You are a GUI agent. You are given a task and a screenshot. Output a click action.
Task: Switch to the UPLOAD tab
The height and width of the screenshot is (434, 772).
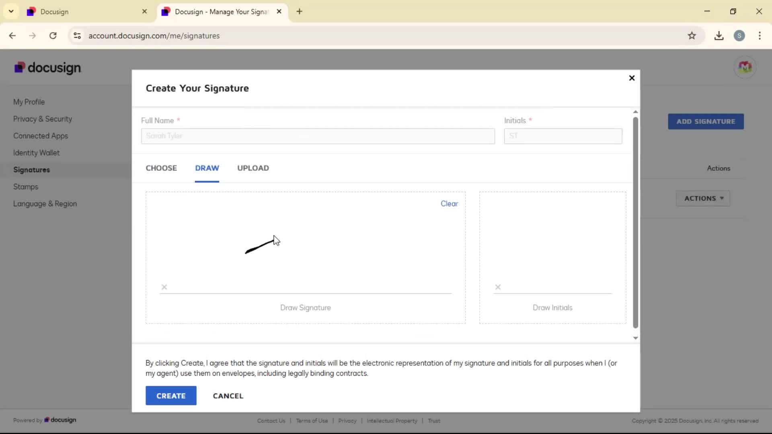253,168
